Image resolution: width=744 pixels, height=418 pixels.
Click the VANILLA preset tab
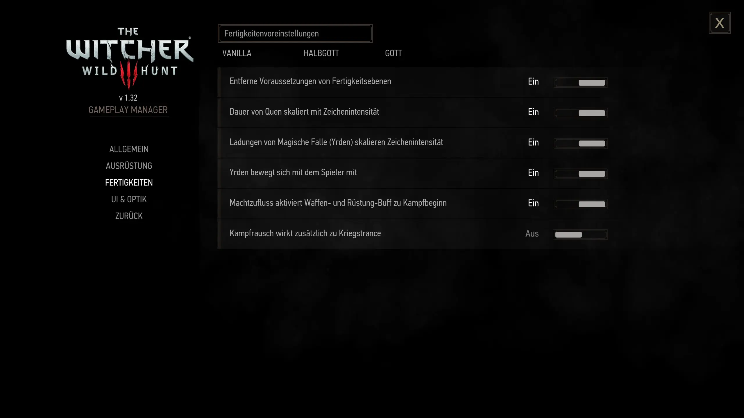pos(237,53)
